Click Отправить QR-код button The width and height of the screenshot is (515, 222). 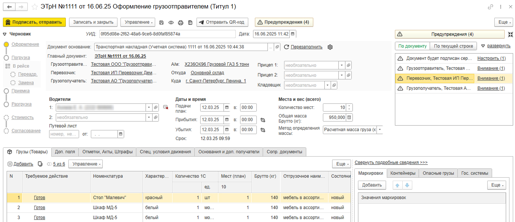(x=222, y=22)
